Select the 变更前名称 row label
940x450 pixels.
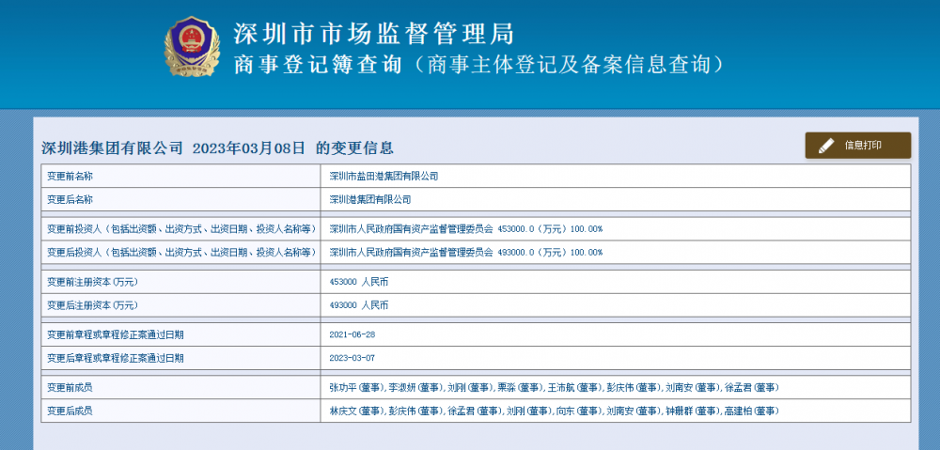[x=70, y=177]
